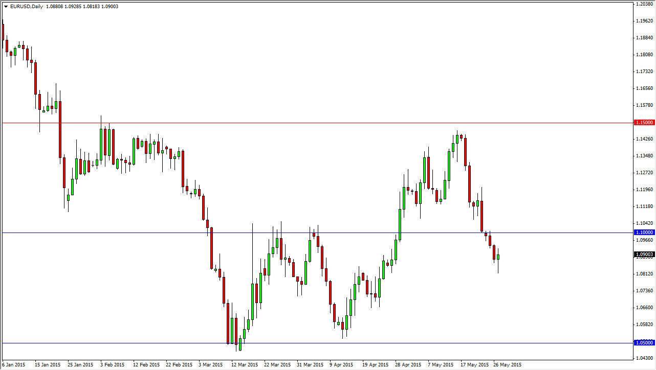
Task: Click the 3 Feb 2015 date label
Action: tap(113, 365)
